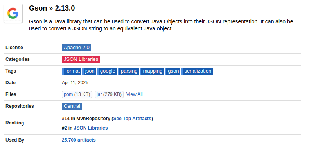
Task: Open JSON Libraries ranking link
Action: click(x=91, y=128)
